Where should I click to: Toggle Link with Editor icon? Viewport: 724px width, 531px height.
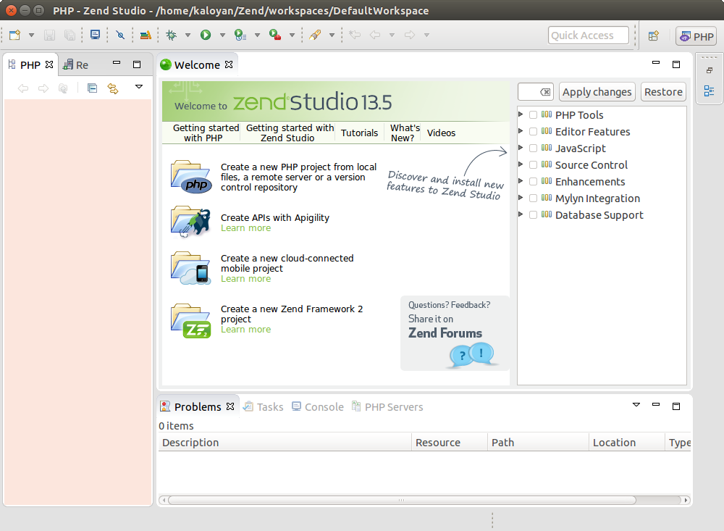(113, 88)
